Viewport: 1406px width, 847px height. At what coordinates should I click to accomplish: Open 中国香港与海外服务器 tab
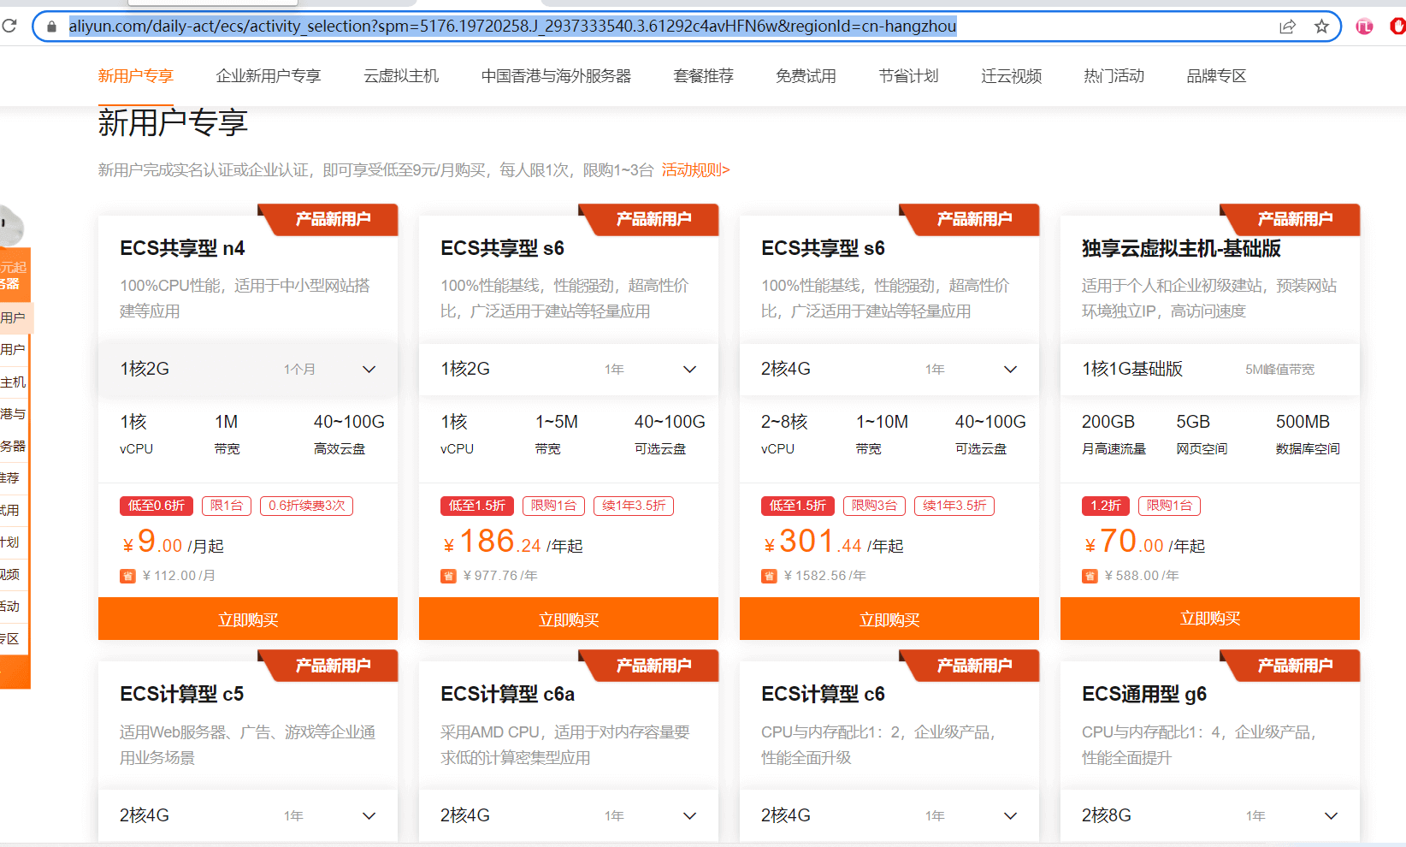pos(556,76)
